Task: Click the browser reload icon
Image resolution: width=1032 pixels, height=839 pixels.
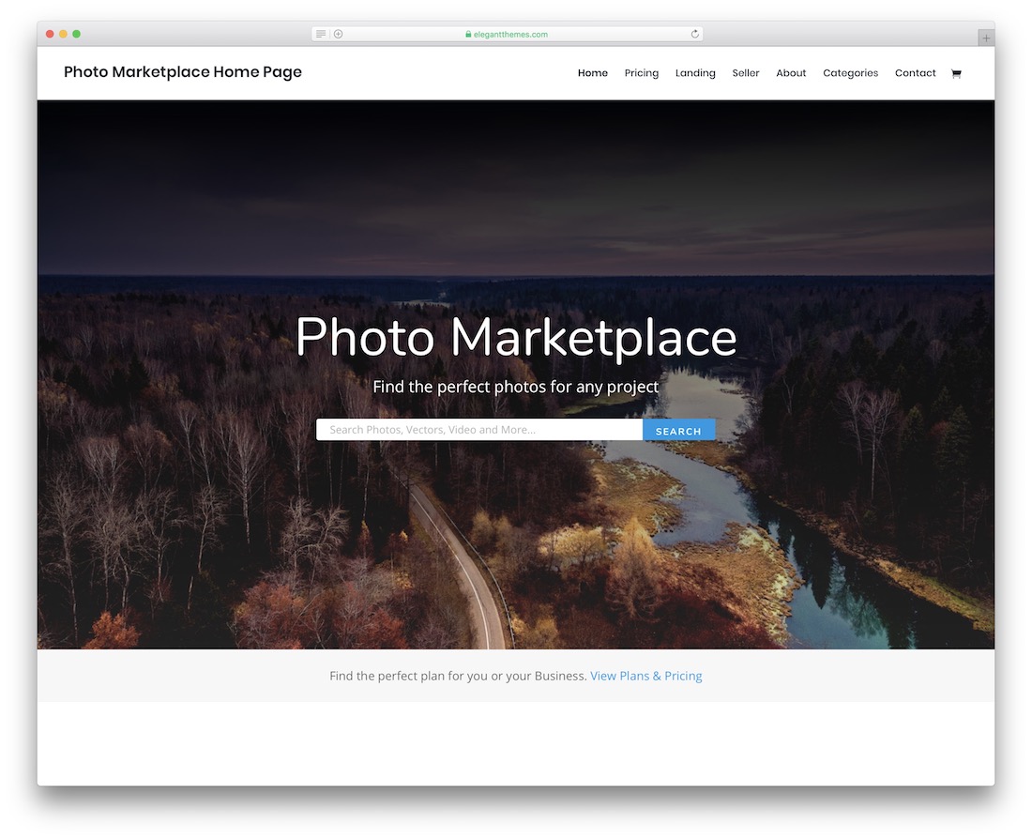Action: pos(694,34)
